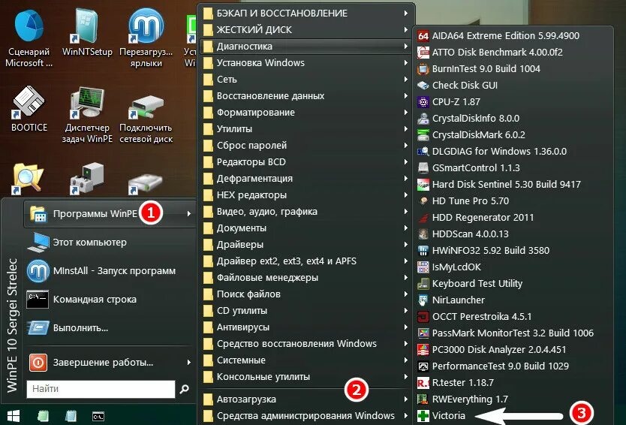Click the Найти search field
The height and width of the screenshot is (425, 626).
(x=101, y=389)
